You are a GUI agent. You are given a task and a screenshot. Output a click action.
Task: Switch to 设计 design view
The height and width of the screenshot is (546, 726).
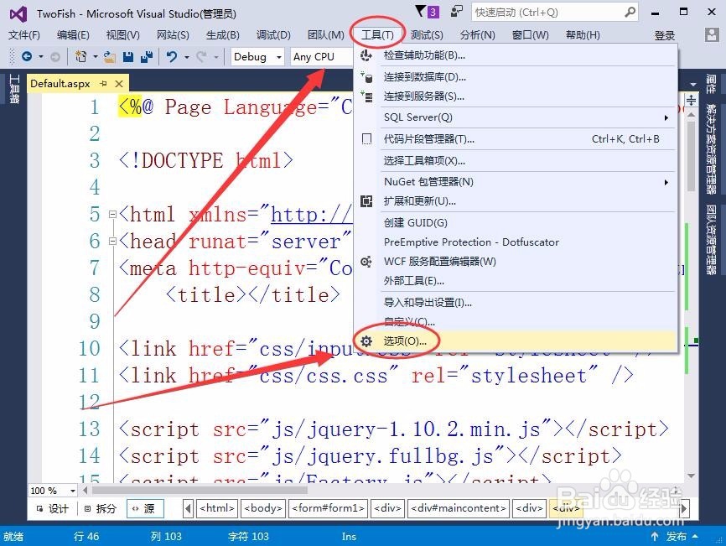pos(52,508)
